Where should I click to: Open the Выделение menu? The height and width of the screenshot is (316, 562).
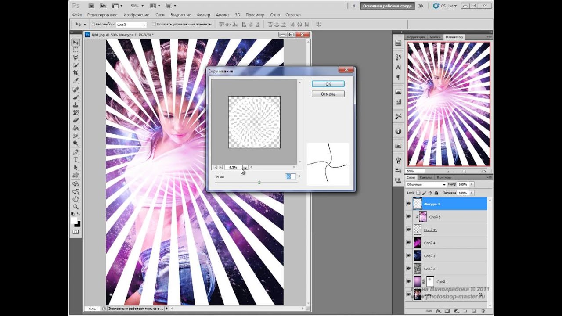pyautogui.click(x=180, y=15)
